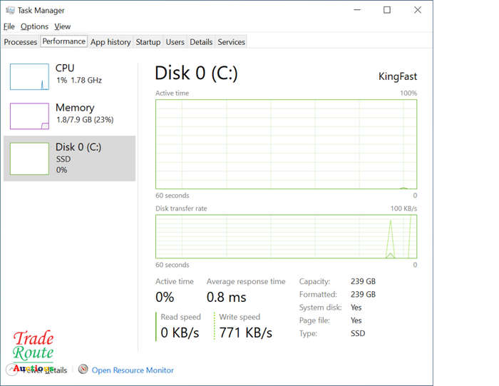The height and width of the screenshot is (386, 499).
Task: Open the Options menu
Action: [34, 26]
